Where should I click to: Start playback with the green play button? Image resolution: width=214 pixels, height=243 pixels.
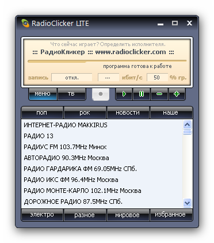(x=124, y=94)
